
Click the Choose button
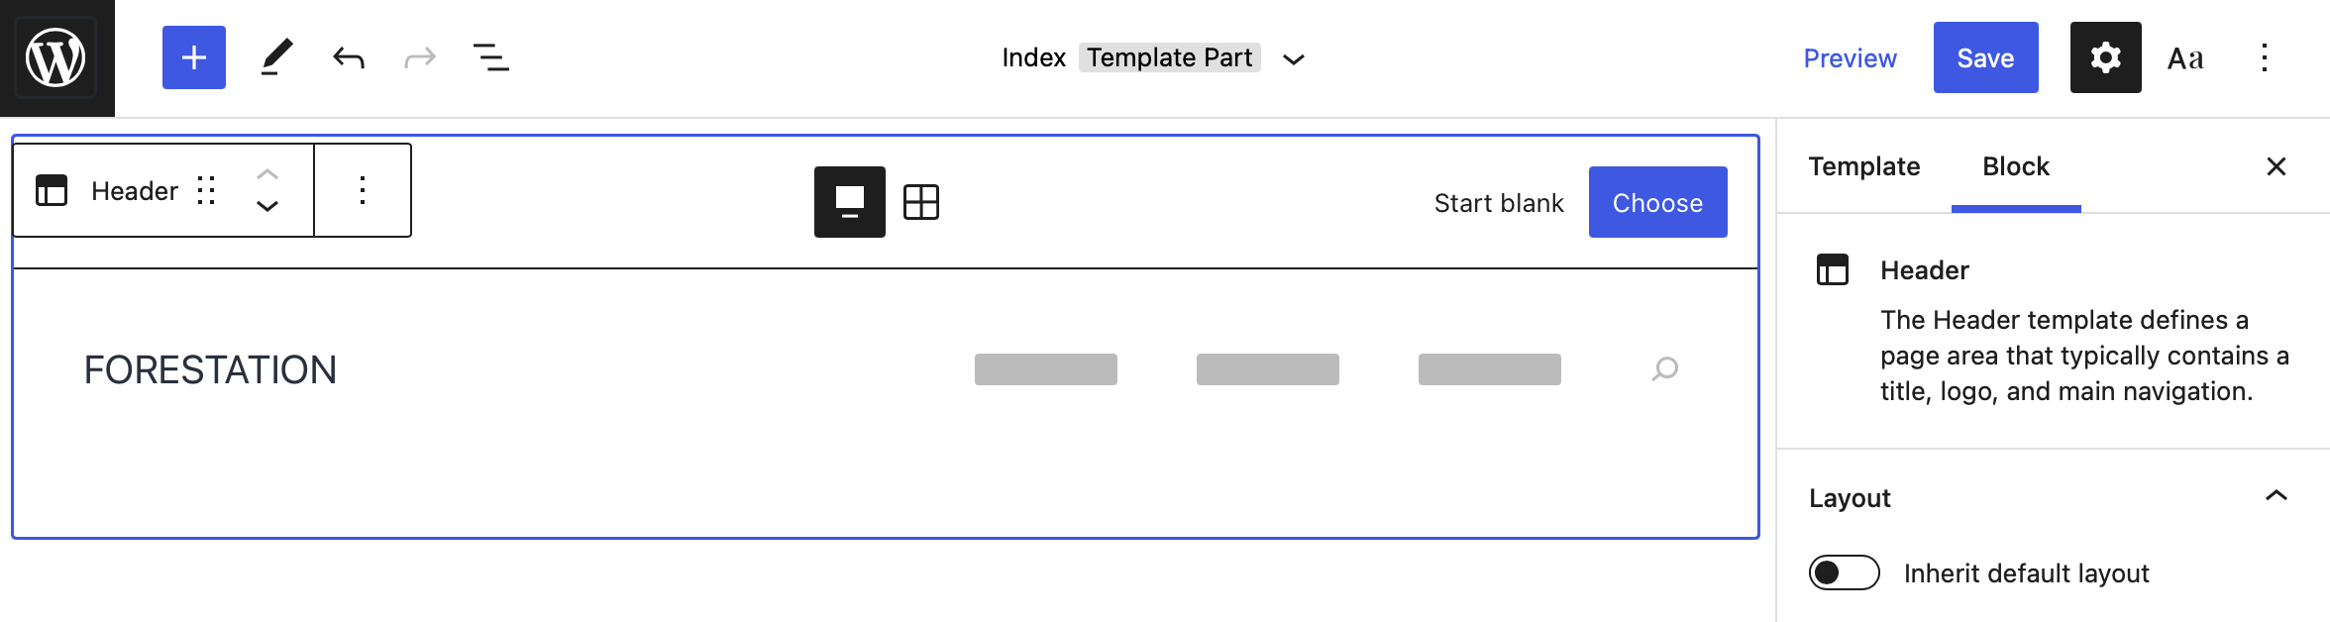pyautogui.click(x=1656, y=202)
